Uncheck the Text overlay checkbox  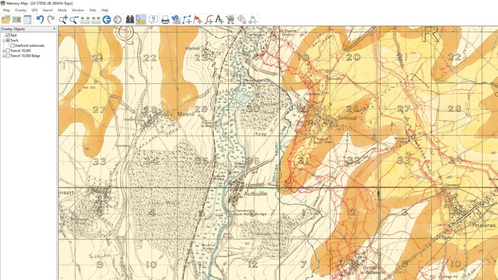coord(8,35)
